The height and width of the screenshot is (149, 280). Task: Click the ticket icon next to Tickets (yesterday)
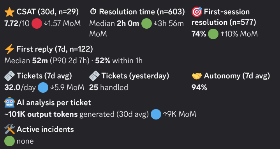(94, 76)
